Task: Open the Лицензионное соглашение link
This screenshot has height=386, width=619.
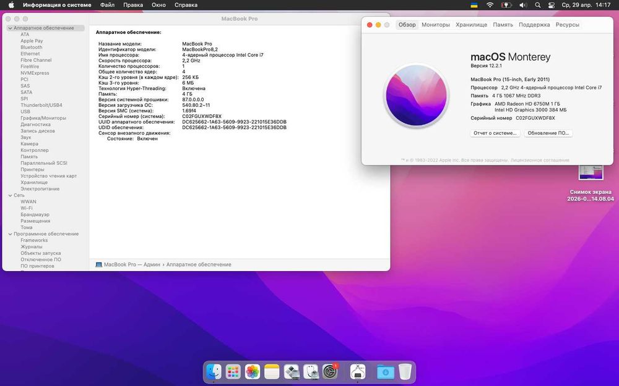Action: coord(540,161)
